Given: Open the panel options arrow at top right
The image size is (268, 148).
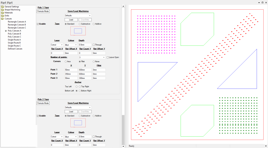Looking at the screenshot, I should click(259, 2).
